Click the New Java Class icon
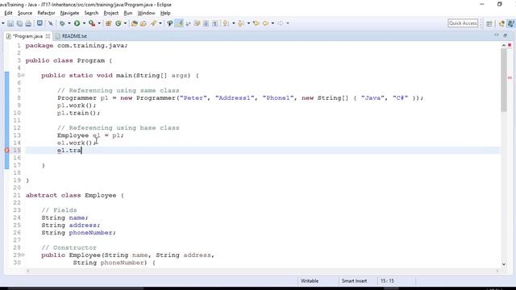 tap(119, 23)
